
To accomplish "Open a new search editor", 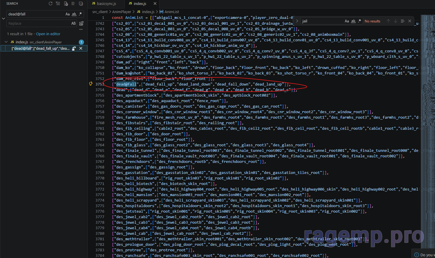I will [66, 3].
